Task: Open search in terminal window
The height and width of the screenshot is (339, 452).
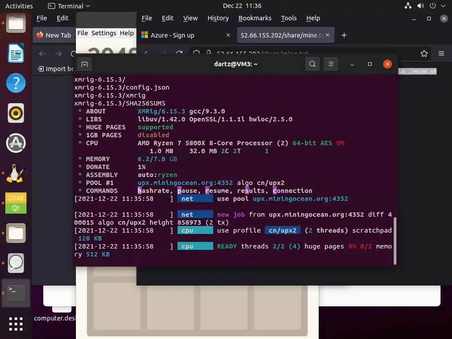Action: pos(312,64)
